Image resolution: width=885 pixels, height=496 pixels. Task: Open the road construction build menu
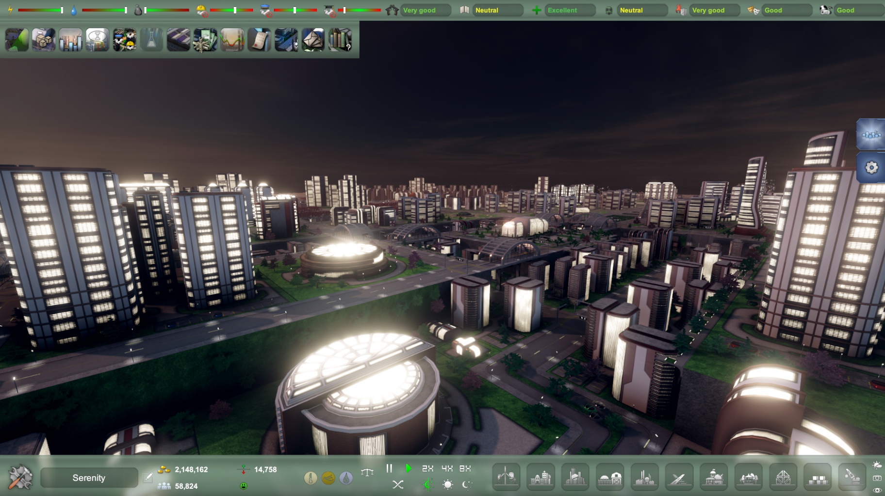pyautogui.click(x=679, y=477)
